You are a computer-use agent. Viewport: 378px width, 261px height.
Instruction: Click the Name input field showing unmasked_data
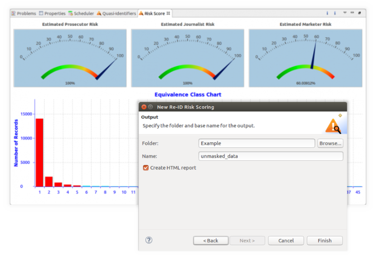tap(271, 155)
